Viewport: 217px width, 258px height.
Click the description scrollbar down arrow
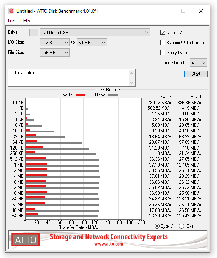(132, 83)
